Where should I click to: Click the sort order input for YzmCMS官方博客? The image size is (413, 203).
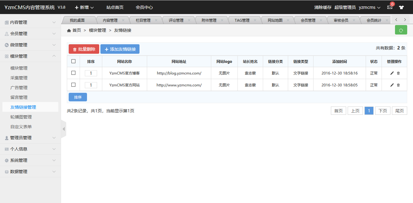[x=91, y=73]
